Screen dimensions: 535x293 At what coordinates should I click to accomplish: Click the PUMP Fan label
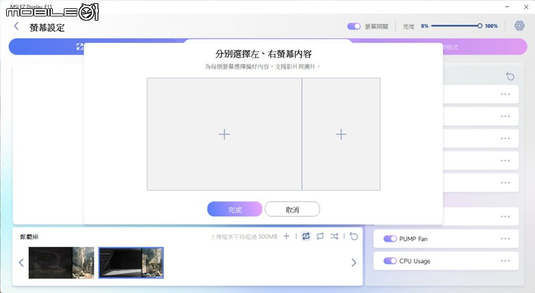click(x=413, y=239)
